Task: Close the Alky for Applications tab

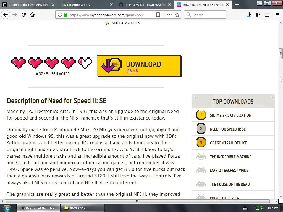Action: click(x=111, y=5)
